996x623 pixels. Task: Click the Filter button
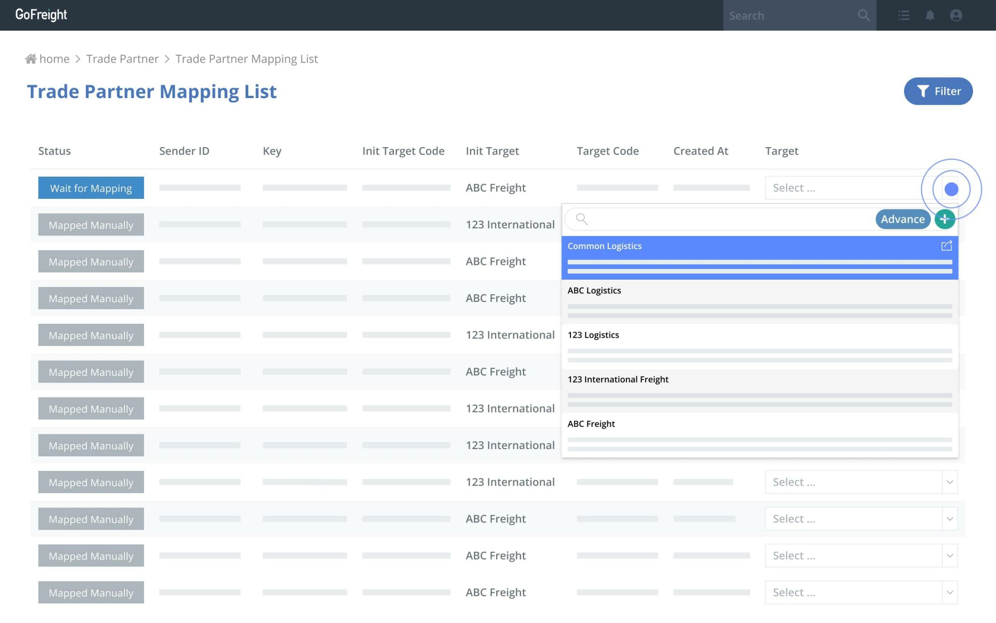pyautogui.click(x=938, y=91)
